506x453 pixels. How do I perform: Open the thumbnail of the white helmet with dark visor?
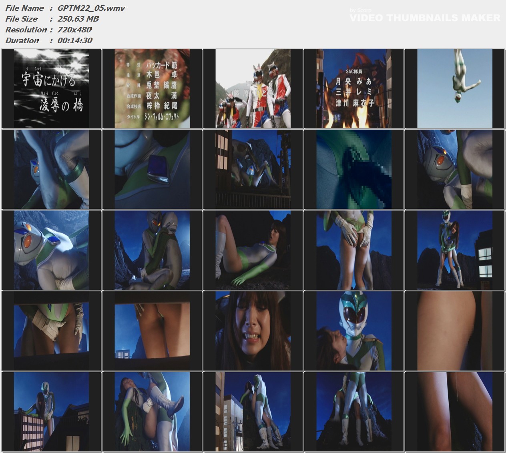coord(354,331)
